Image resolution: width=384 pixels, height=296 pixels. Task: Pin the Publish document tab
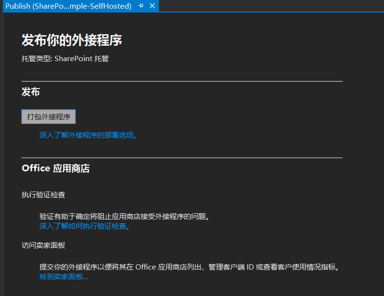tap(141, 6)
